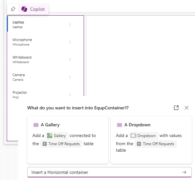
Task: Expand the Microphone item chevron
Action: [70, 42]
